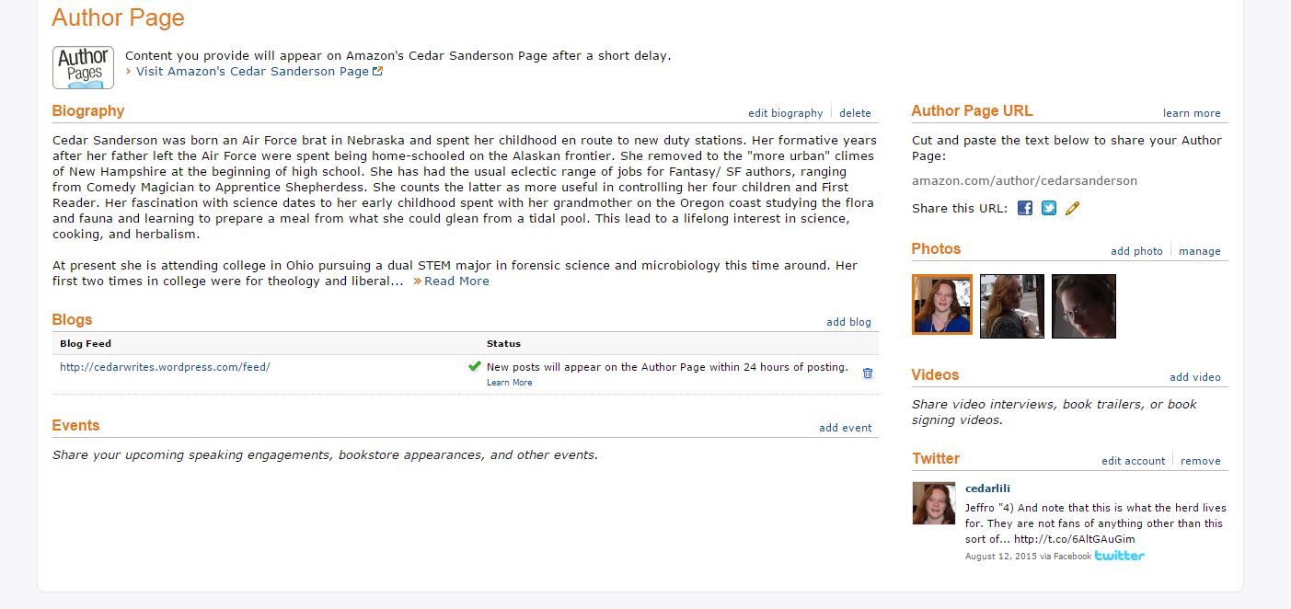
Task: Expand biography with Read More
Action: tap(455, 282)
